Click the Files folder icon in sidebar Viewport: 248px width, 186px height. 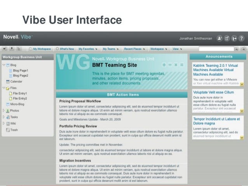[x=8, y=88]
